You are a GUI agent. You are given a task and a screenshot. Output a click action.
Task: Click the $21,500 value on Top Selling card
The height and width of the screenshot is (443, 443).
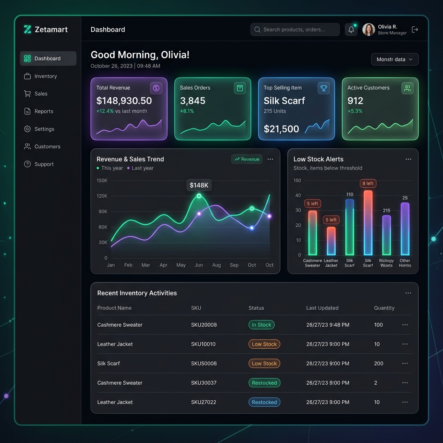tap(281, 129)
